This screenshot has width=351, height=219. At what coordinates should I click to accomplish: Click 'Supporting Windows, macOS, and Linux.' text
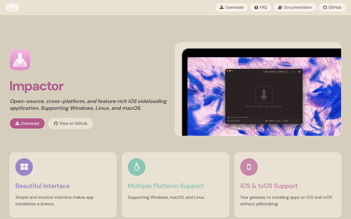[166, 197]
